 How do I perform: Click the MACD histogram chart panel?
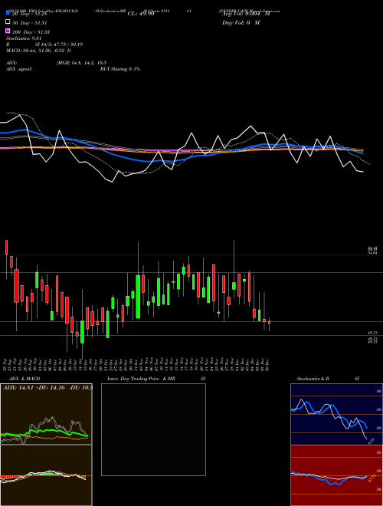[x=46, y=475]
